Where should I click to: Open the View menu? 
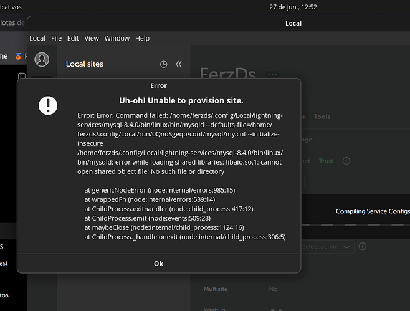tap(92, 38)
